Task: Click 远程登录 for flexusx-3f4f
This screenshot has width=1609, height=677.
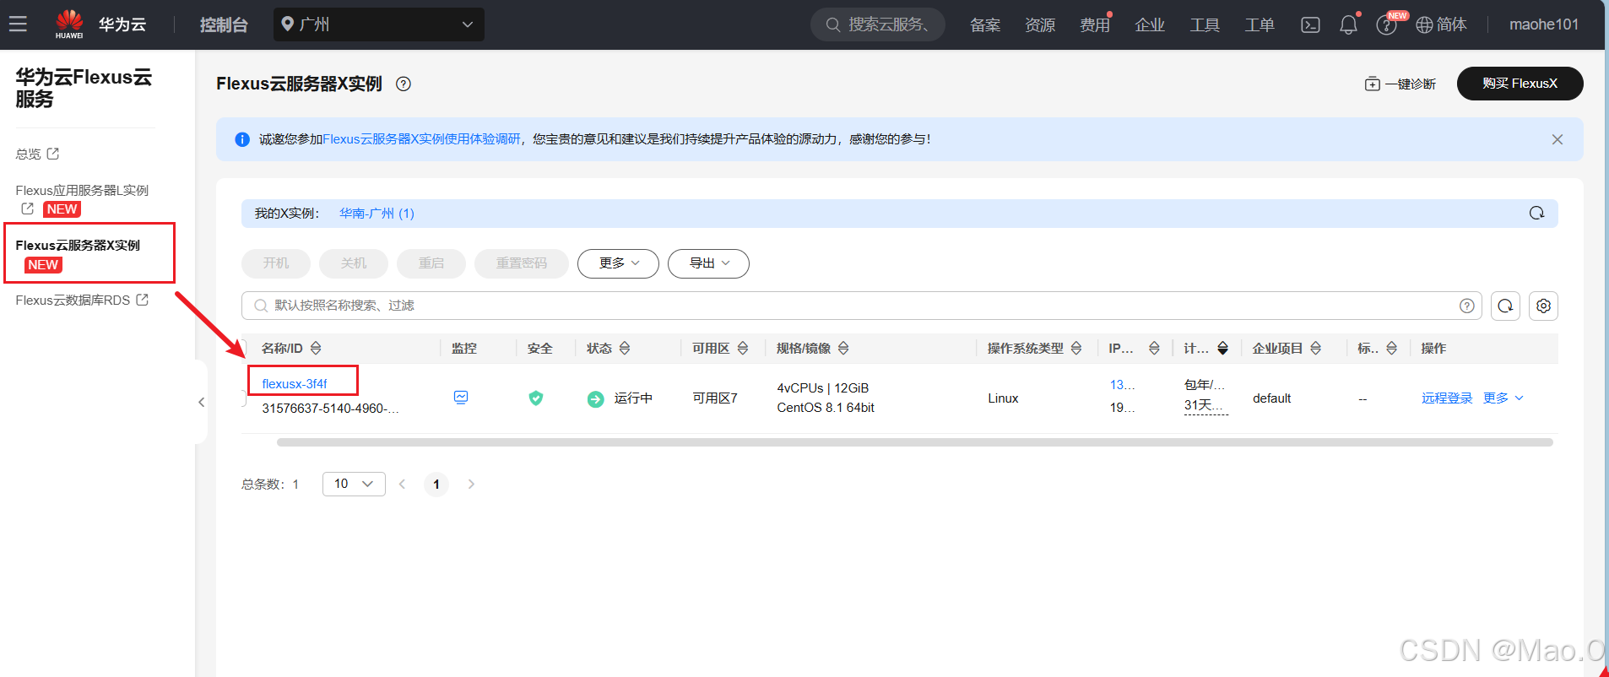Action: [1447, 398]
